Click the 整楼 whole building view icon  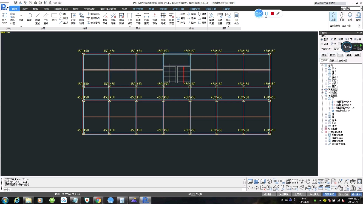click(x=358, y=17)
